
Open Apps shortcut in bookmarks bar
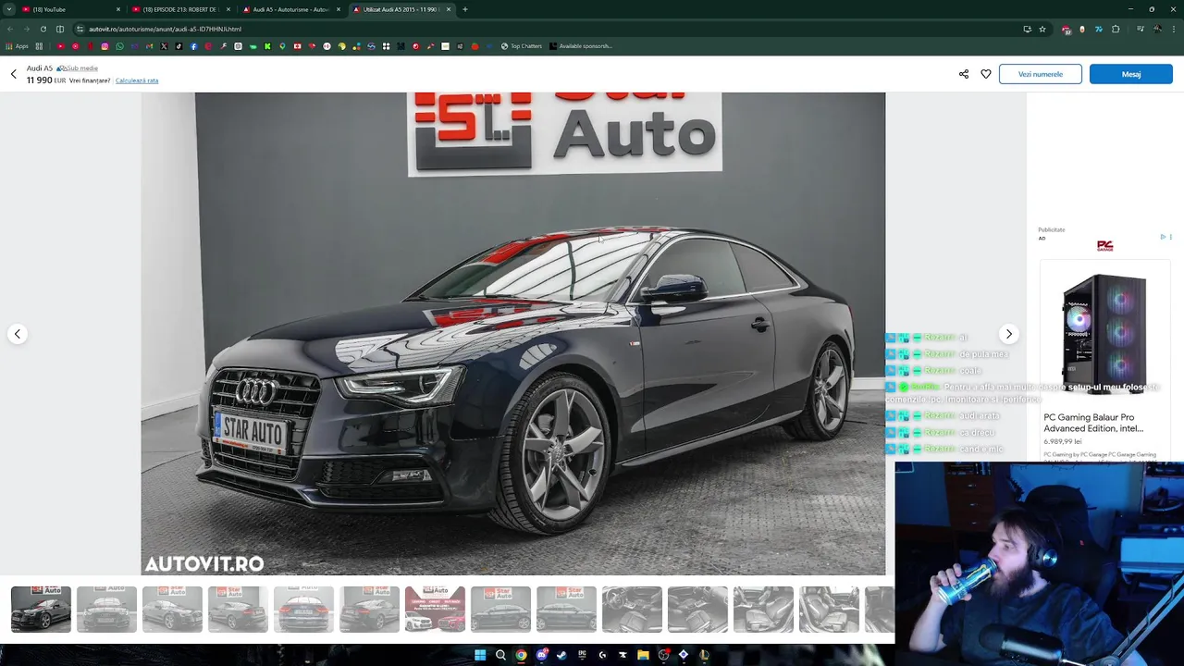pyautogui.click(x=17, y=46)
